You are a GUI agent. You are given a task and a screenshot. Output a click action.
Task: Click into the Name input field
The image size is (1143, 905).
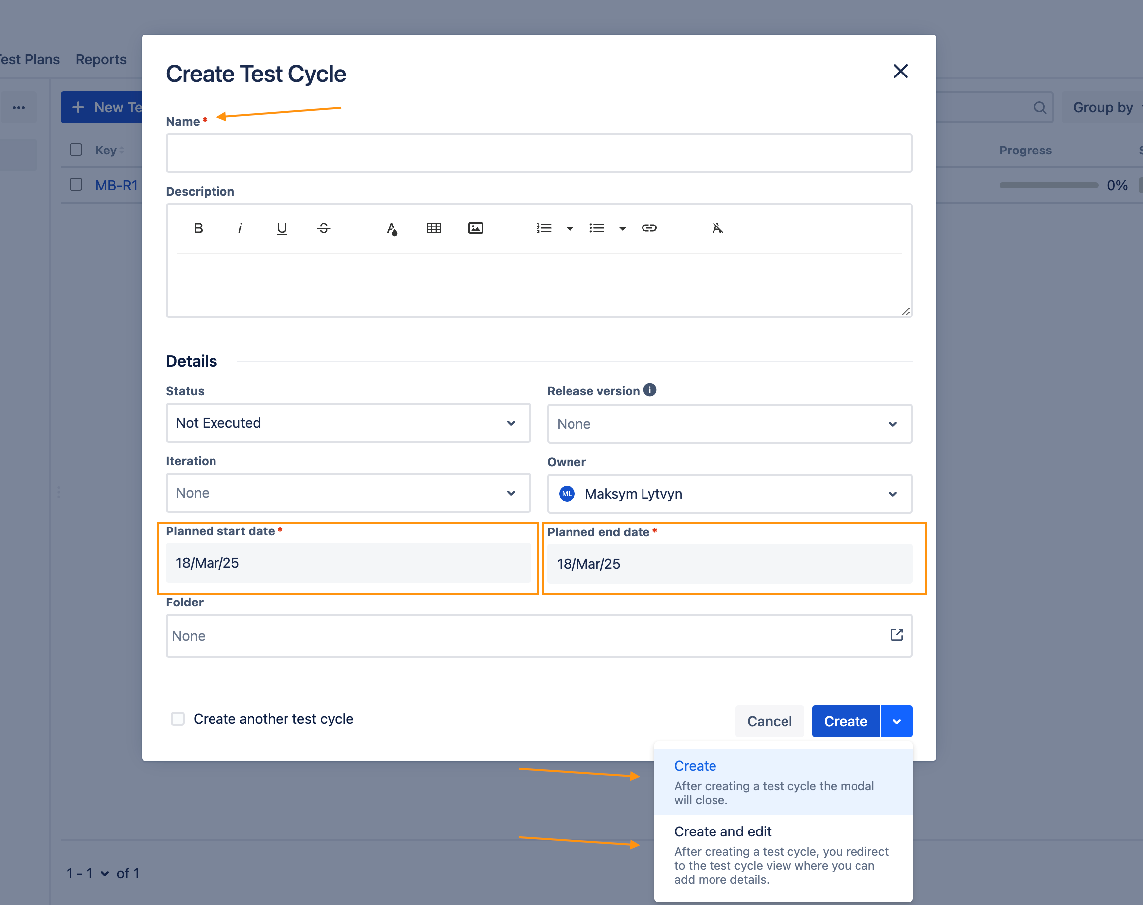pyautogui.click(x=538, y=153)
